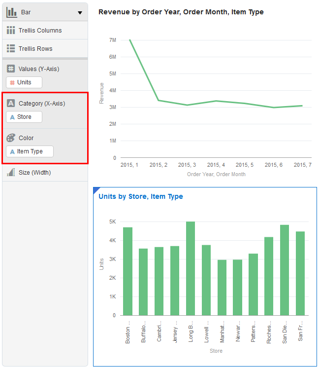Click the attribute icon on Item Type chip
The height and width of the screenshot is (369, 319).
[x=12, y=152]
